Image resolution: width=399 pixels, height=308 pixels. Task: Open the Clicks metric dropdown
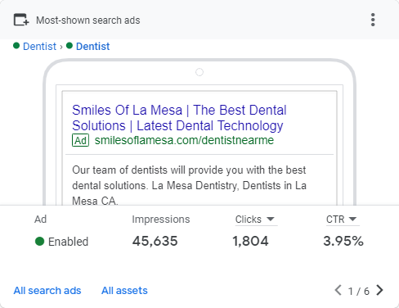point(255,220)
